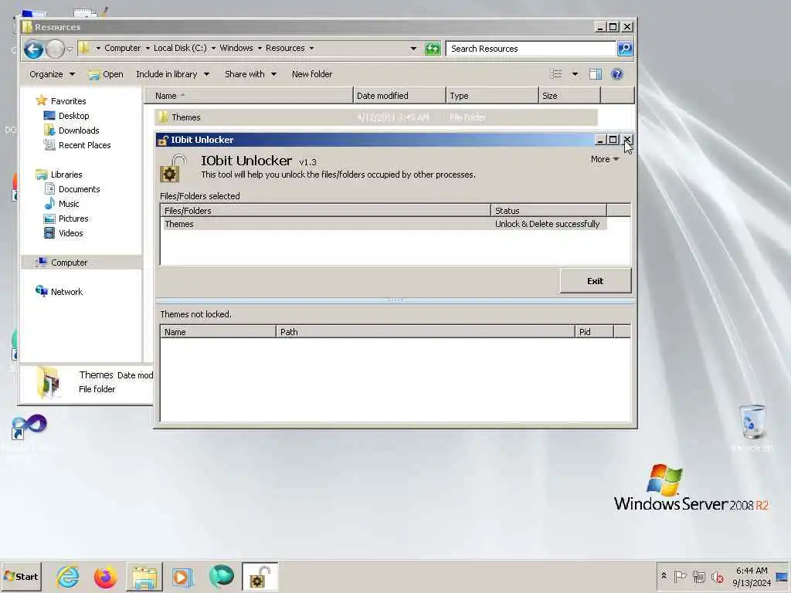Click the Explorer Forward arrow button
This screenshot has width=791, height=593.
coord(55,49)
